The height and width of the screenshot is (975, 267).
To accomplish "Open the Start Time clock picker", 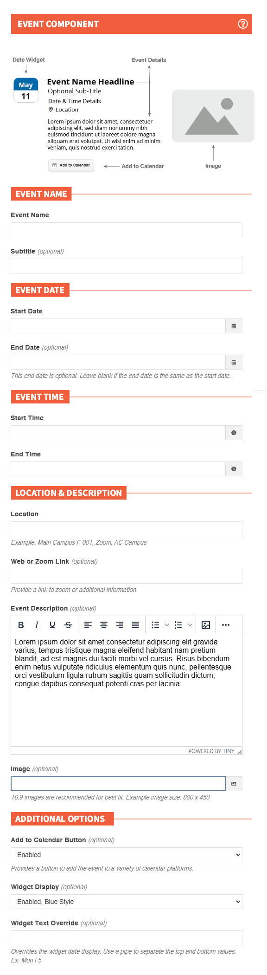I will click(x=234, y=433).
